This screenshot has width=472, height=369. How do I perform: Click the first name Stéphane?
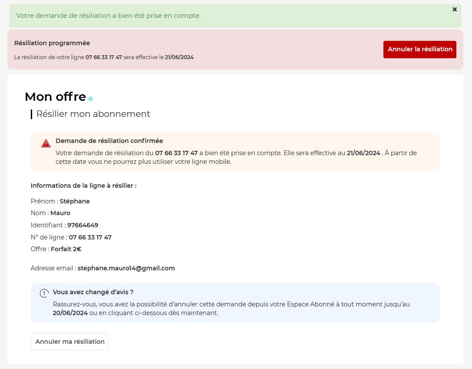point(75,201)
